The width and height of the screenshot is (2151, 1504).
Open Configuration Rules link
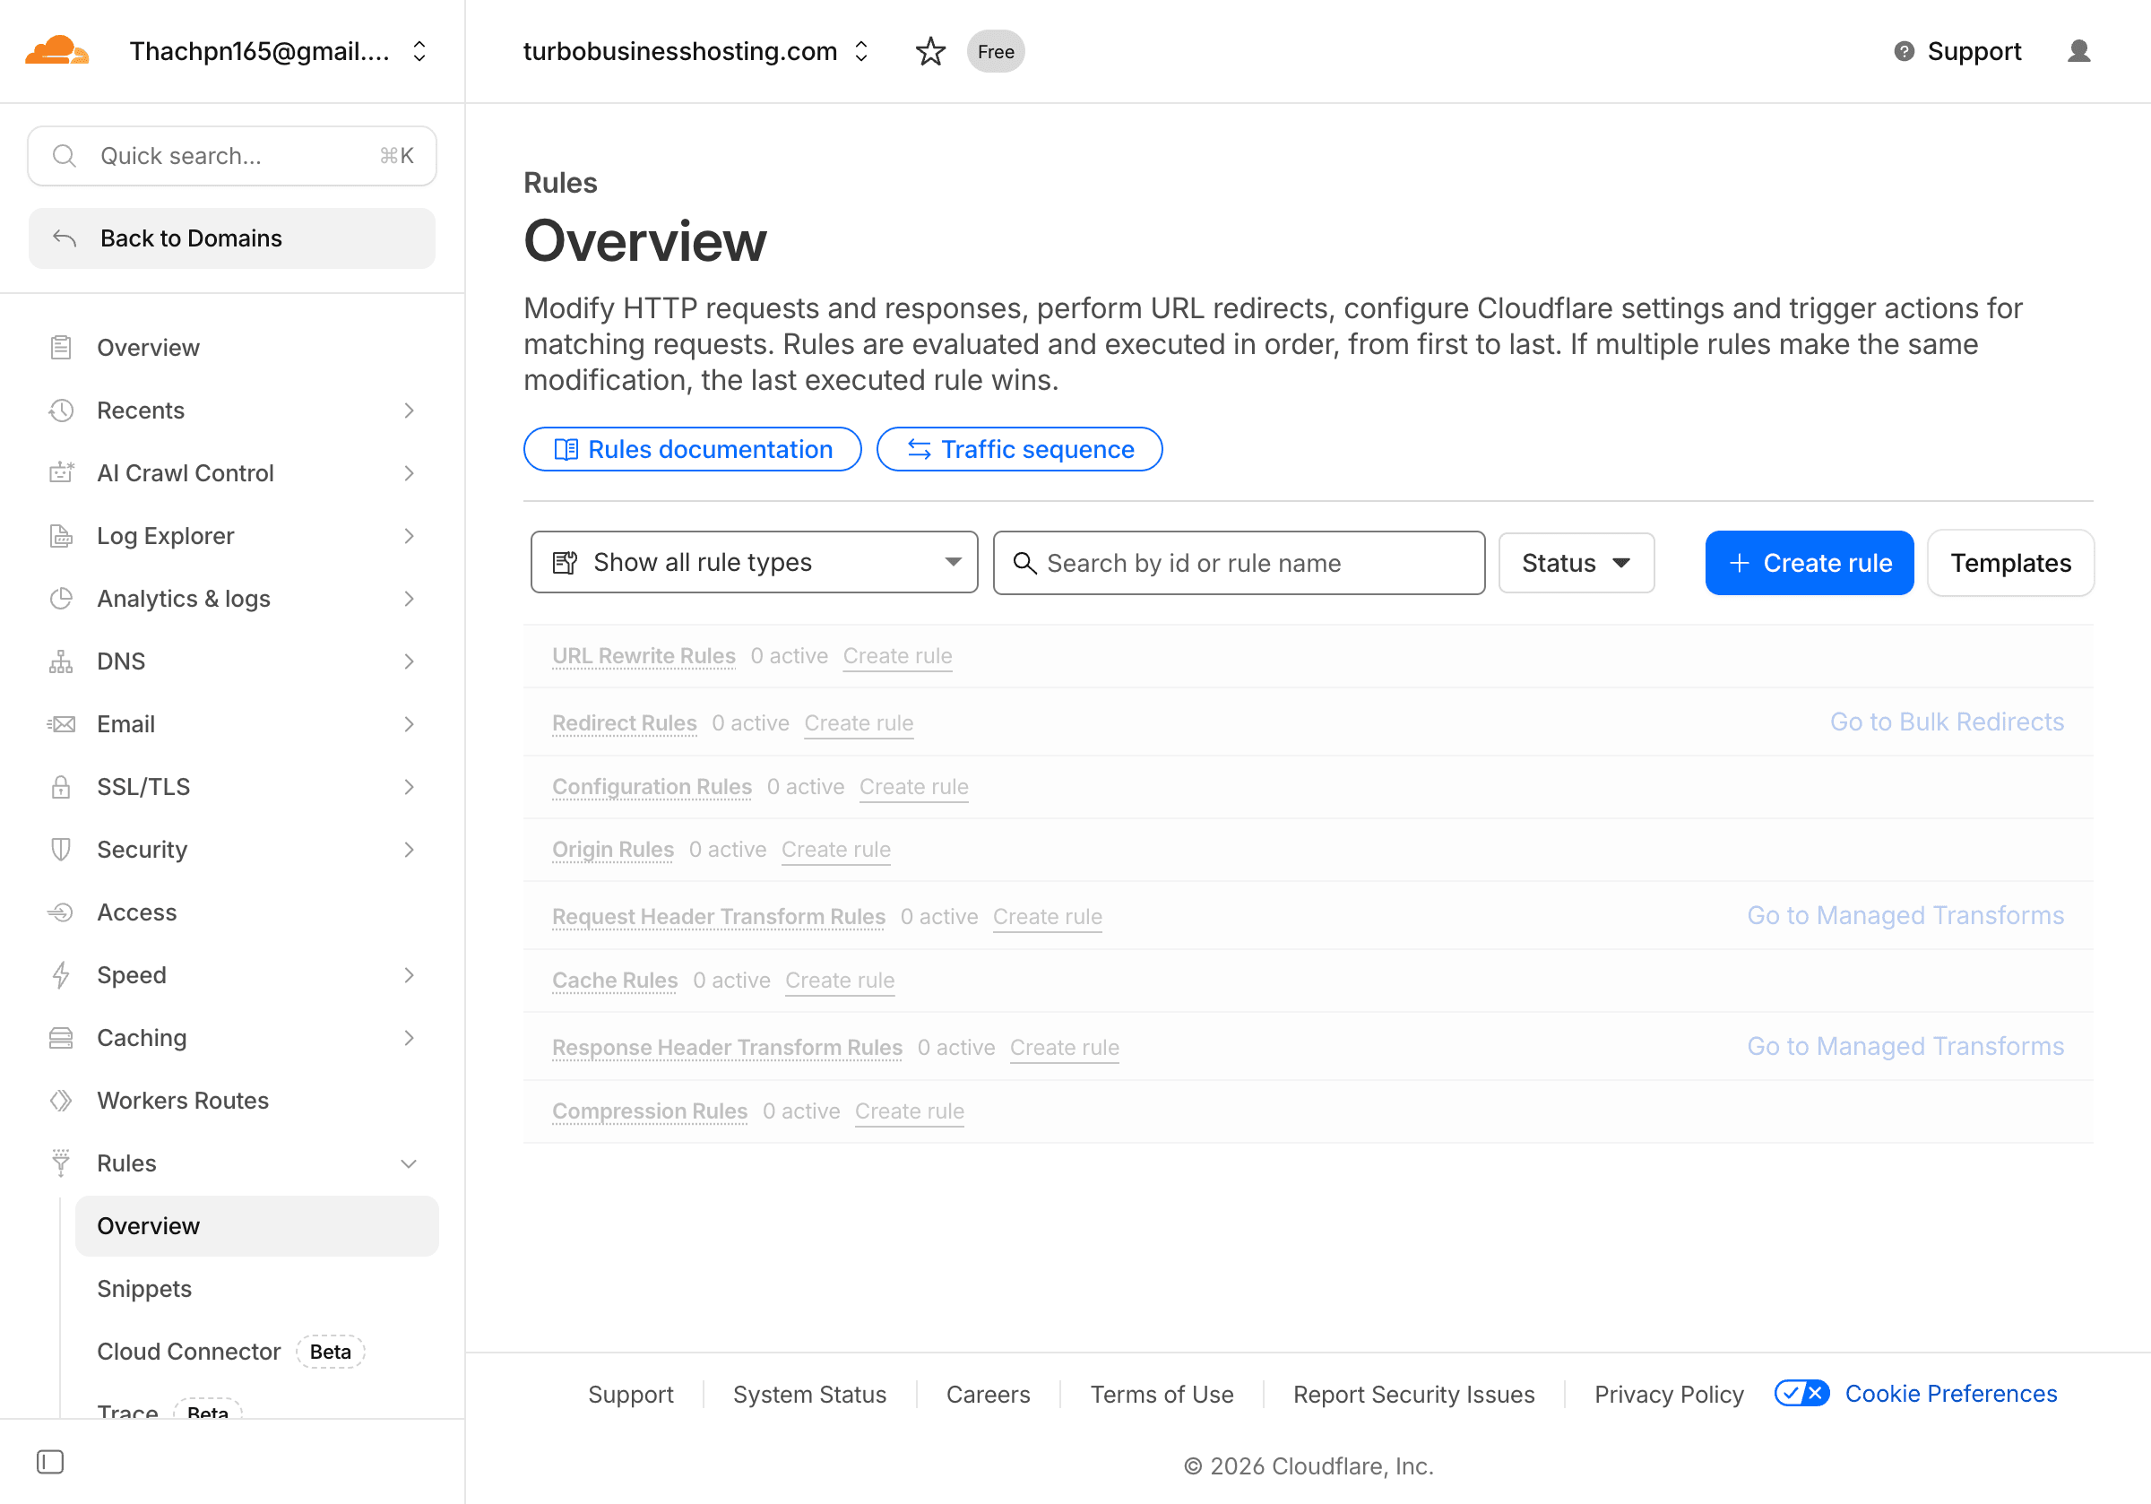652,787
